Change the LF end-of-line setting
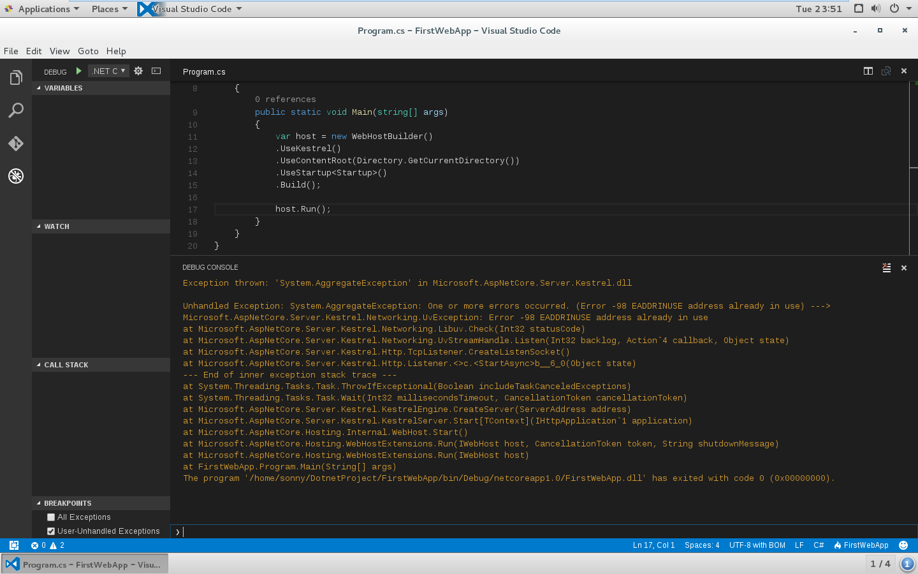Viewport: 918px width, 574px height. (799, 545)
